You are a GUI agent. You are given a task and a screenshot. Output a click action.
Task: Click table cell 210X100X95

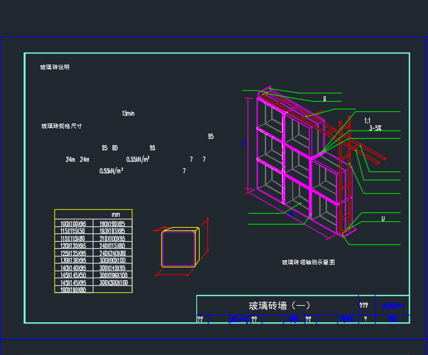(x=112, y=238)
